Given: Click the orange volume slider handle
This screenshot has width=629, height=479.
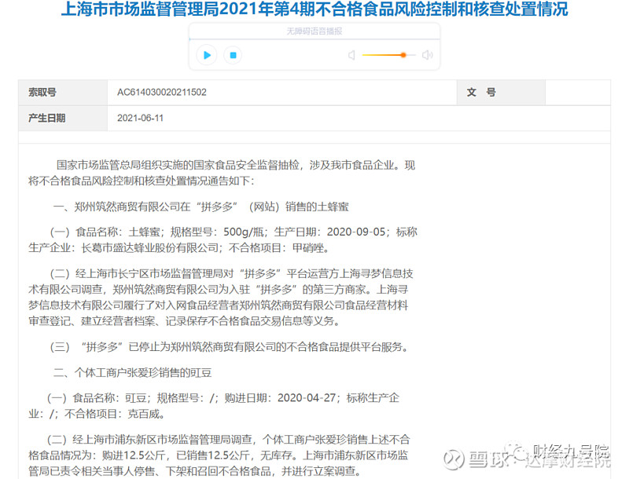Looking at the screenshot, I should tap(403, 55).
